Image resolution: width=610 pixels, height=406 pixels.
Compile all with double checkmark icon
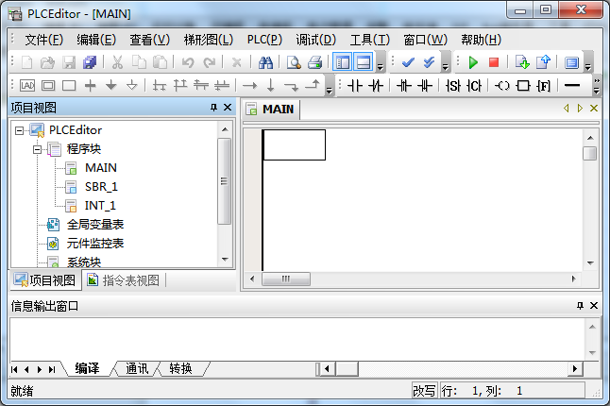[429, 62]
